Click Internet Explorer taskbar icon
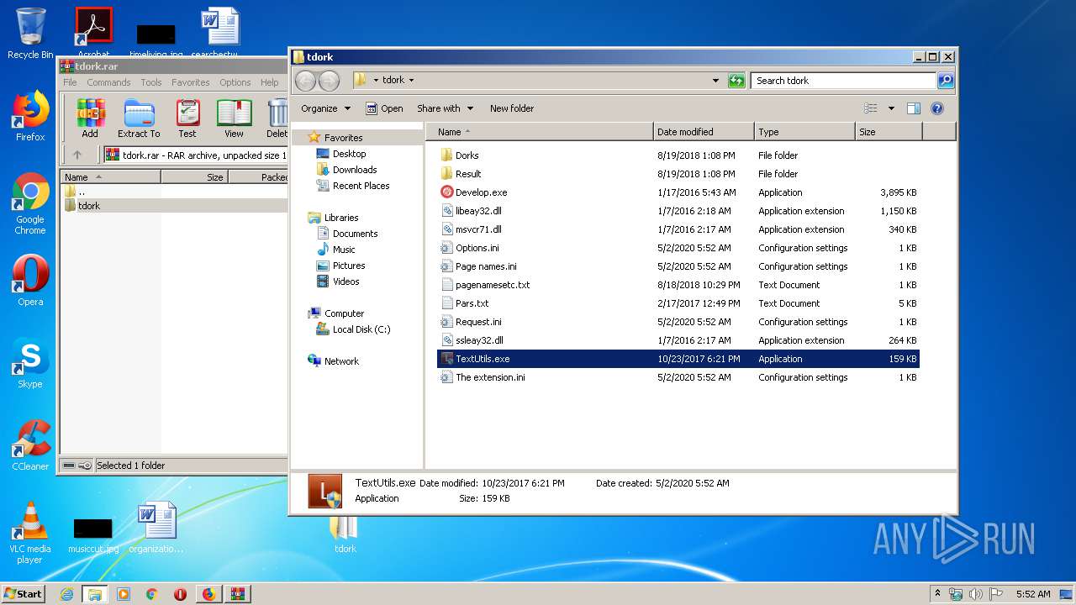Screen dimensions: 1076x605 (66, 594)
